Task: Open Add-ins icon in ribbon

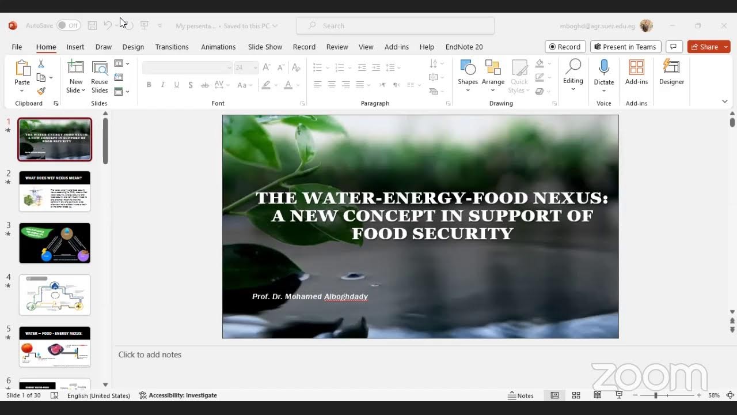Action: (x=636, y=67)
